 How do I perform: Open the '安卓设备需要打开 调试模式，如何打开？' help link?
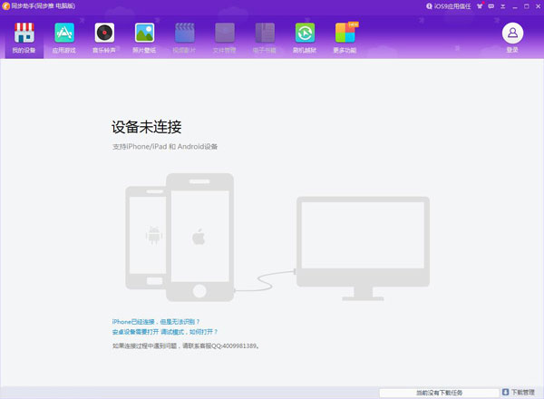[165, 332]
